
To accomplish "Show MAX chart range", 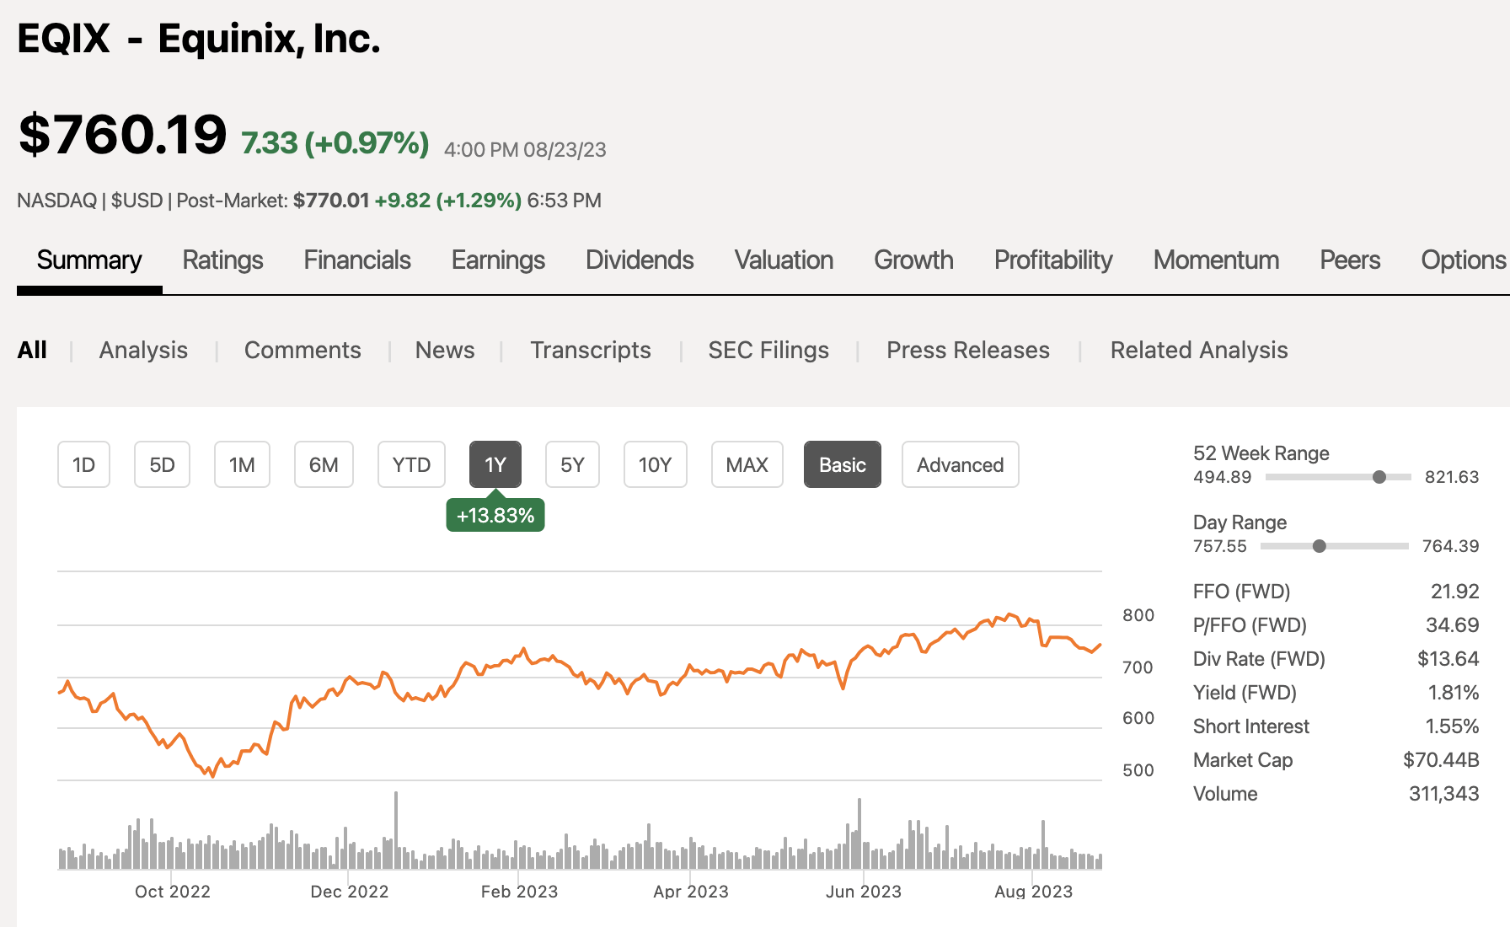I will point(747,464).
